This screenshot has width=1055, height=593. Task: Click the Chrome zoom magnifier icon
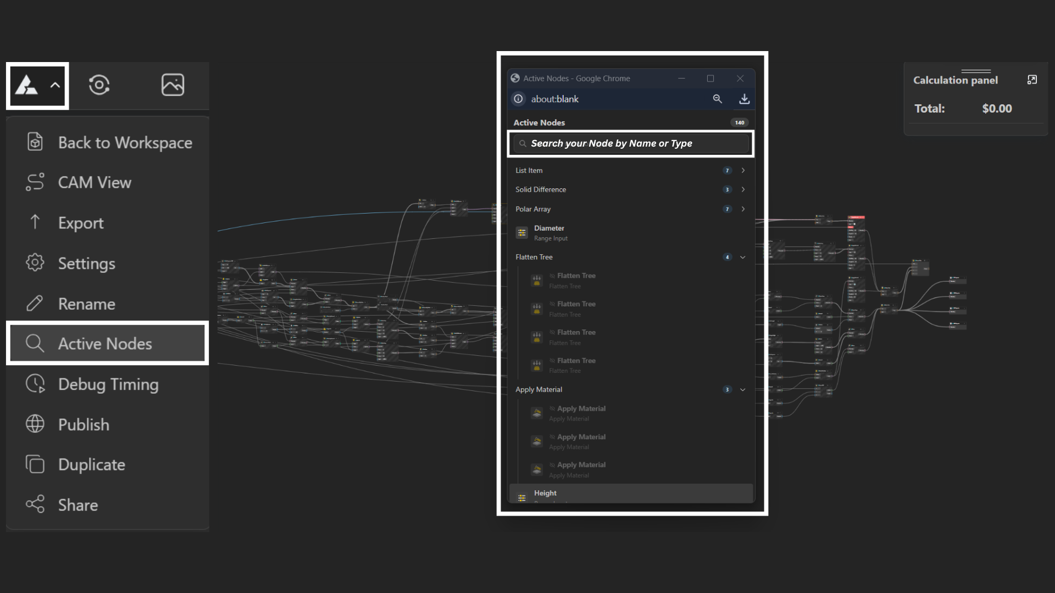click(x=717, y=99)
